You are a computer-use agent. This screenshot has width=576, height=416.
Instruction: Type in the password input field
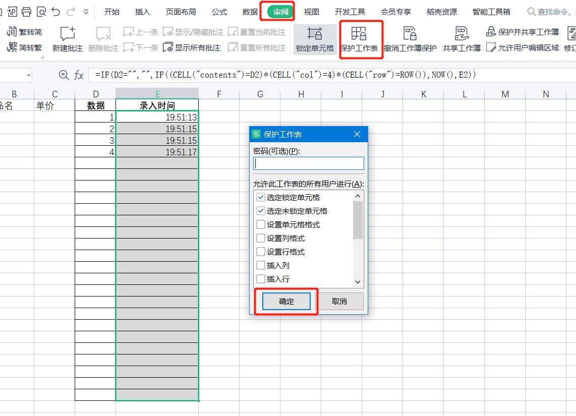[x=308, y=163]
